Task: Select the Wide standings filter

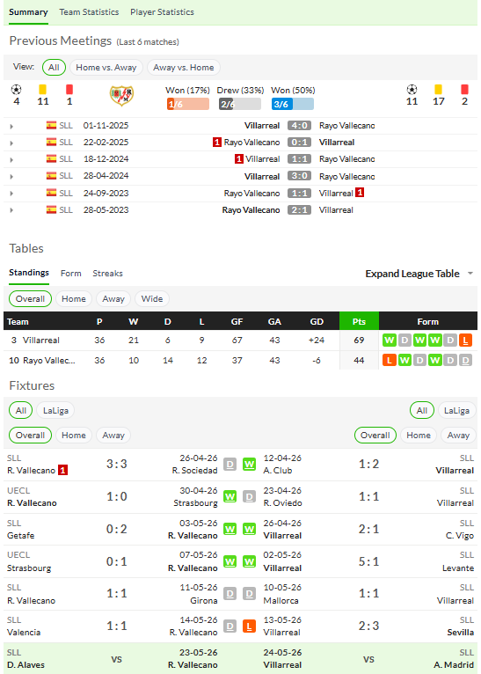Action: (x=152, y=299)
